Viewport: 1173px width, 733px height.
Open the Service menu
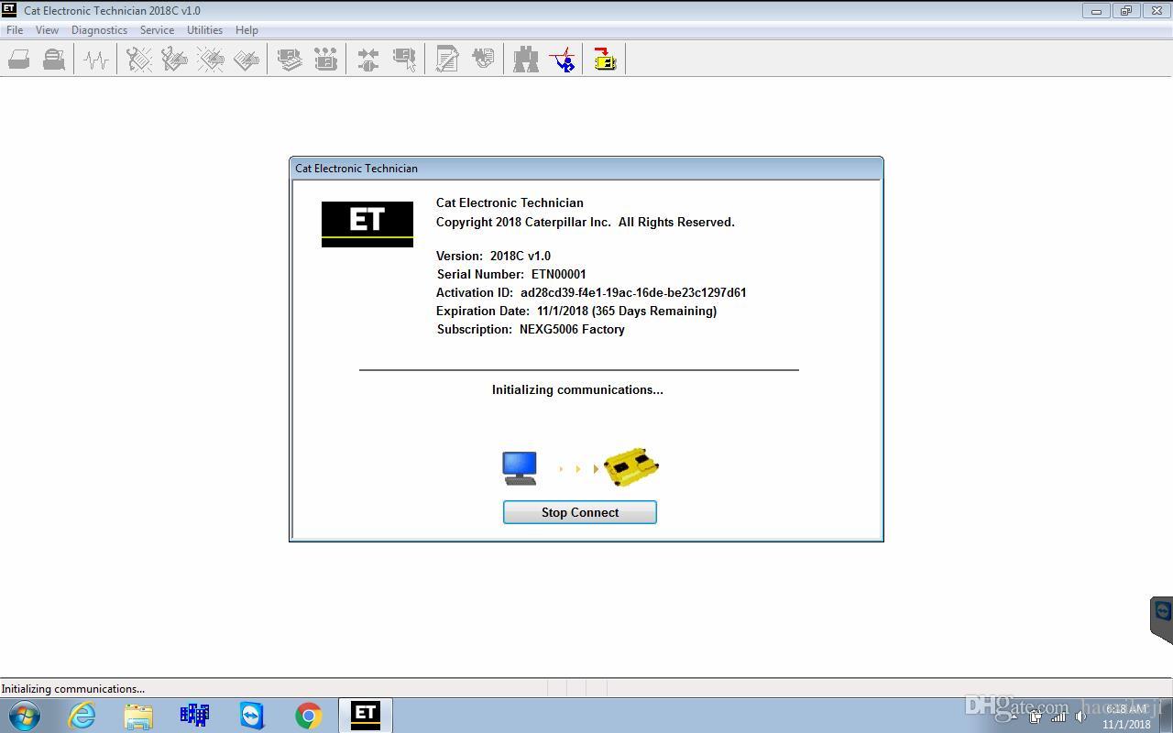pos(157,30)
